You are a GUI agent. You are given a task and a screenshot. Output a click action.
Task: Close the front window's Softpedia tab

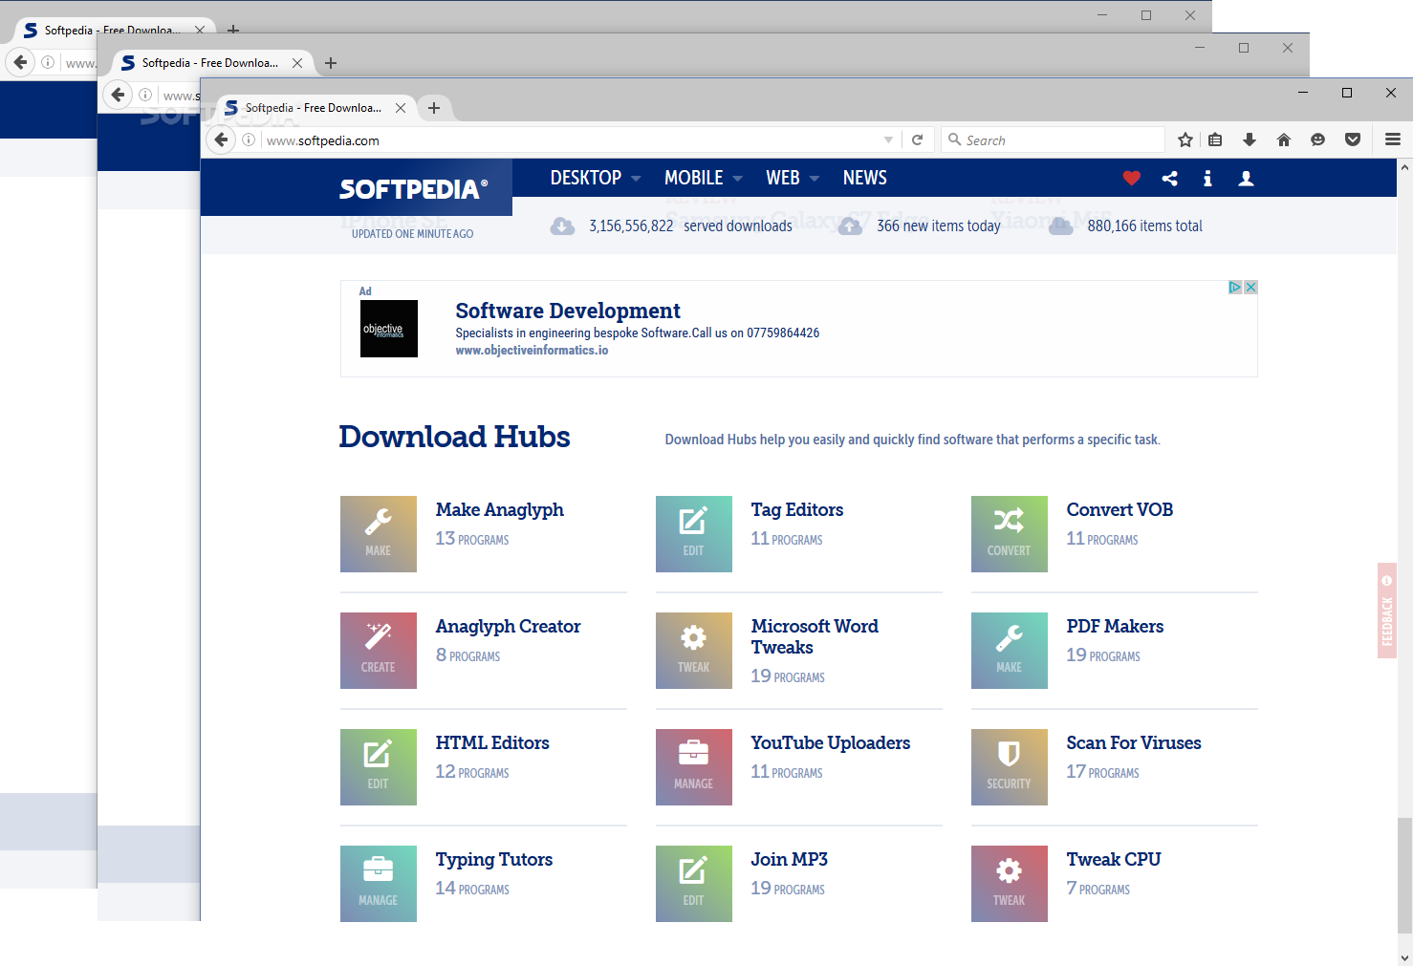coord(401,108)
